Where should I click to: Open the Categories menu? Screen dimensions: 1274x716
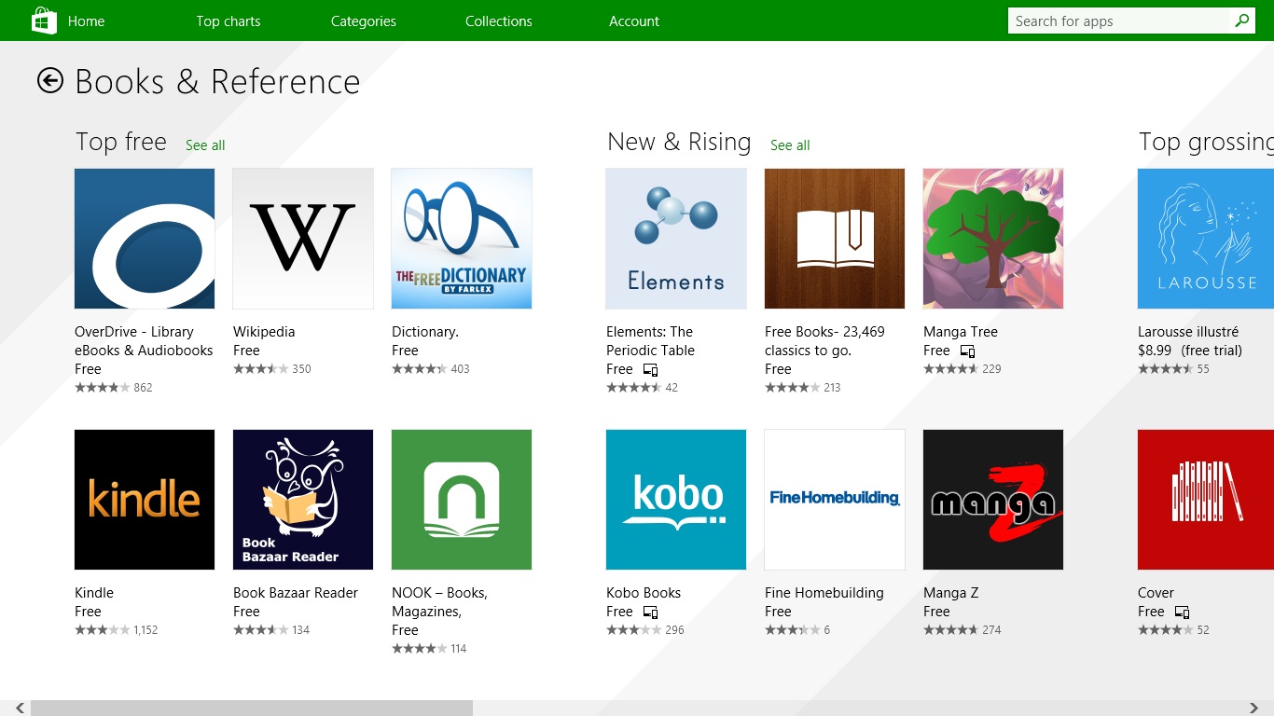(x=364, y=21)
